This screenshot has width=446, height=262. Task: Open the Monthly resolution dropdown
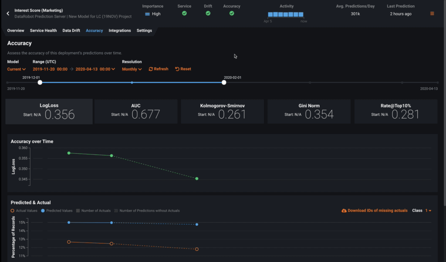(132, 69)
